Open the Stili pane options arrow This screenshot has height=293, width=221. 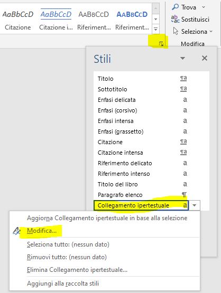[x=182, y=58]
